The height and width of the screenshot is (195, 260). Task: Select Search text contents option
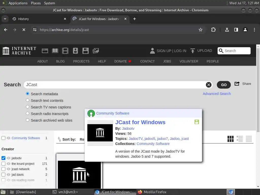(27, 100)
